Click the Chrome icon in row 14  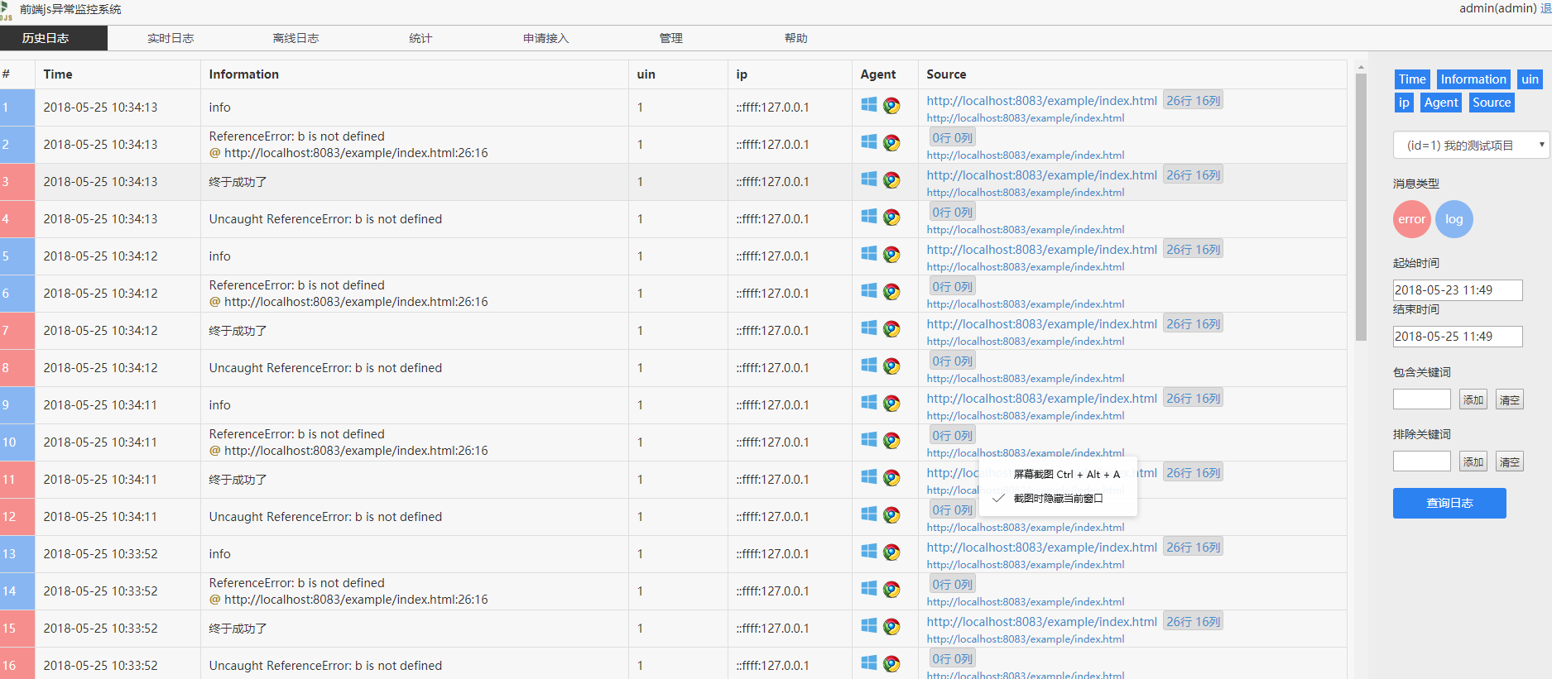tap(891, 589)
